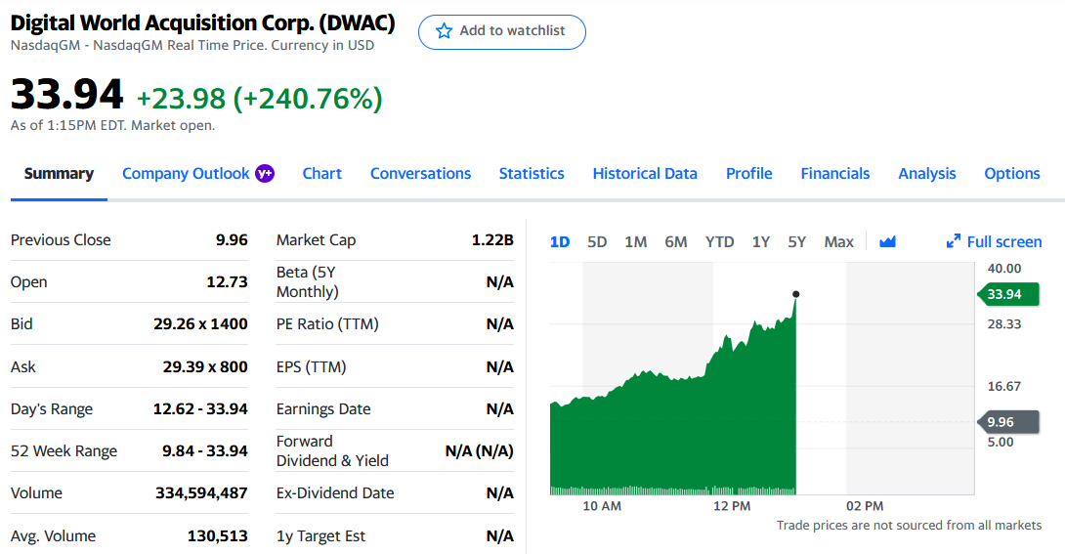Image resolution: width=1065 pixels, height=554 pixels.
Task: Click the 52 Week Range value 9.84 - 33.94
Action: coord(204,450)
